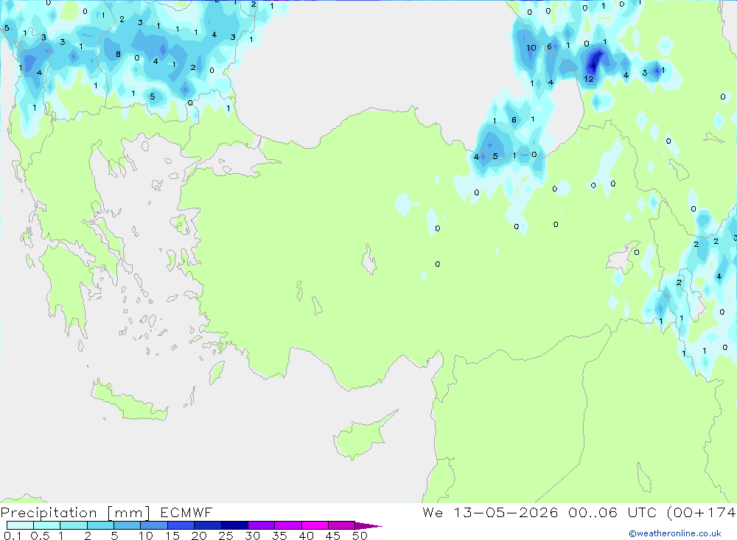Click the legend scale label '40'
This screenshot has height=540, width=737.
pos(306,536)
